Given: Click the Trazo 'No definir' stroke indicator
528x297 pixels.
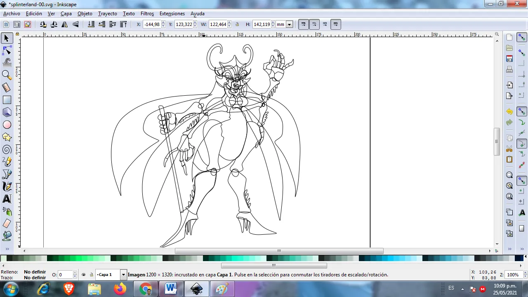Looking at the screenshot, I should coord(35,278).
